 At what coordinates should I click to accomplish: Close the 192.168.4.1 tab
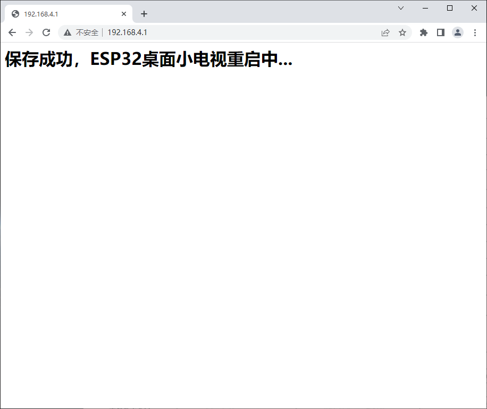tap(124, 14)
